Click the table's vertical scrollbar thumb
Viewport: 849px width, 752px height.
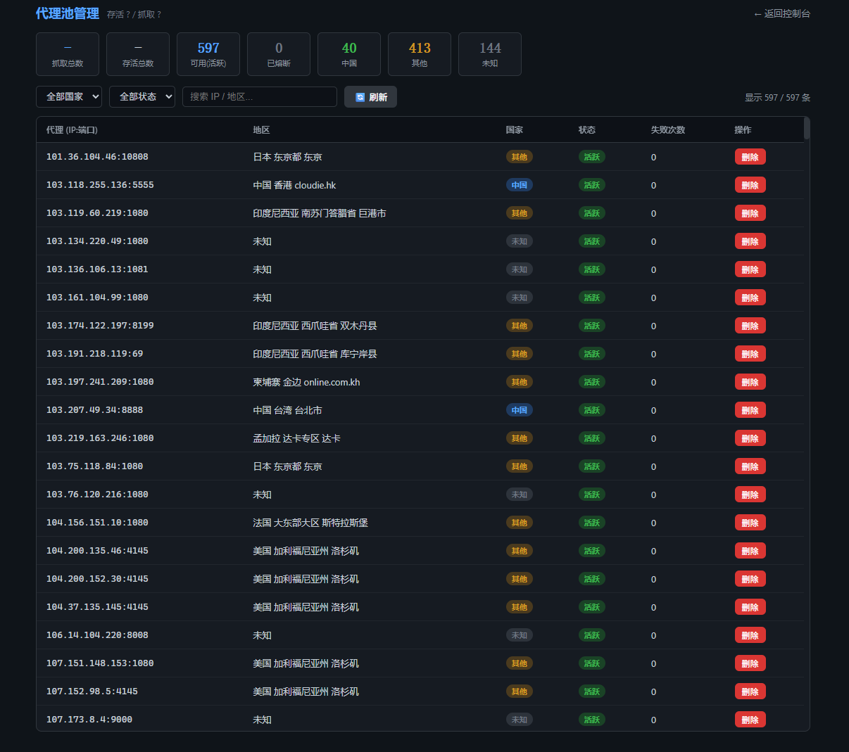(807, 129)
